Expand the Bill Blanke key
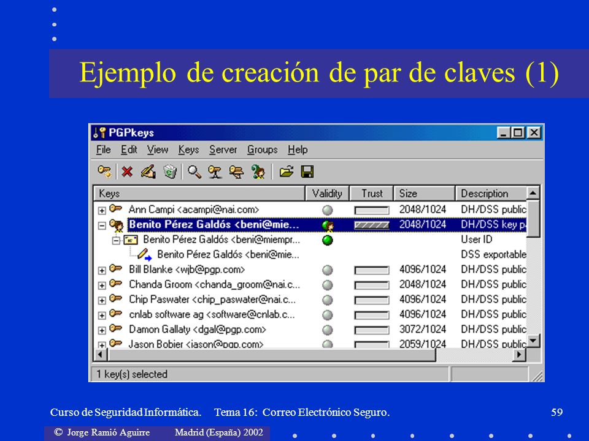589x441 pixels. click(102, 270)
